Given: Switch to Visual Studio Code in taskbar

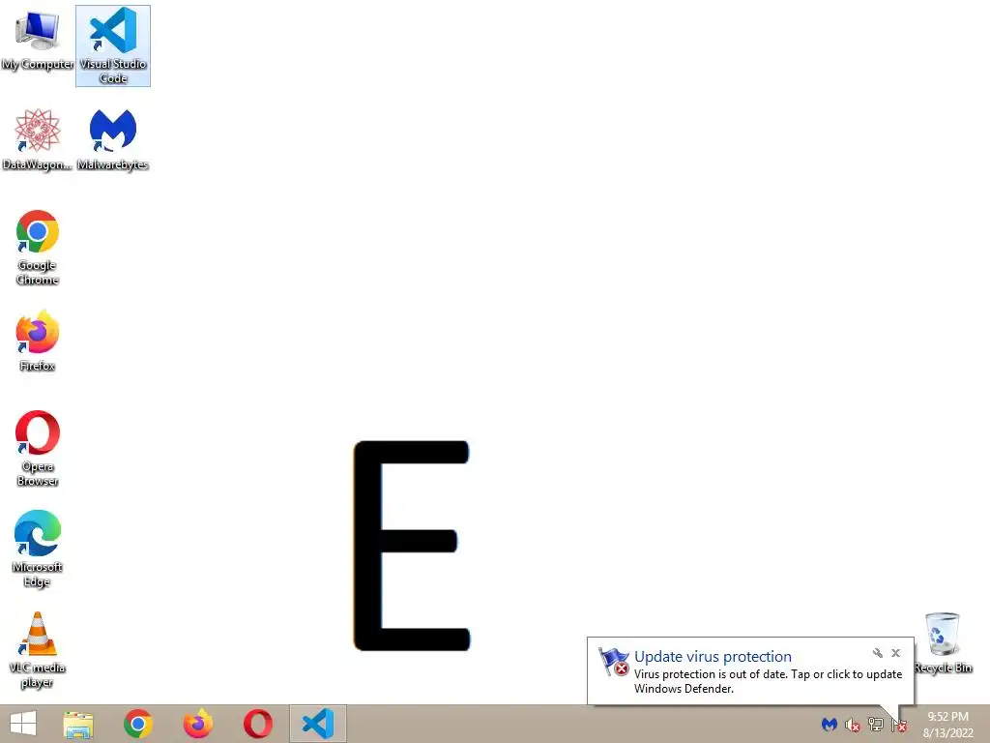Looking at the screenshot, I should 317,724.
